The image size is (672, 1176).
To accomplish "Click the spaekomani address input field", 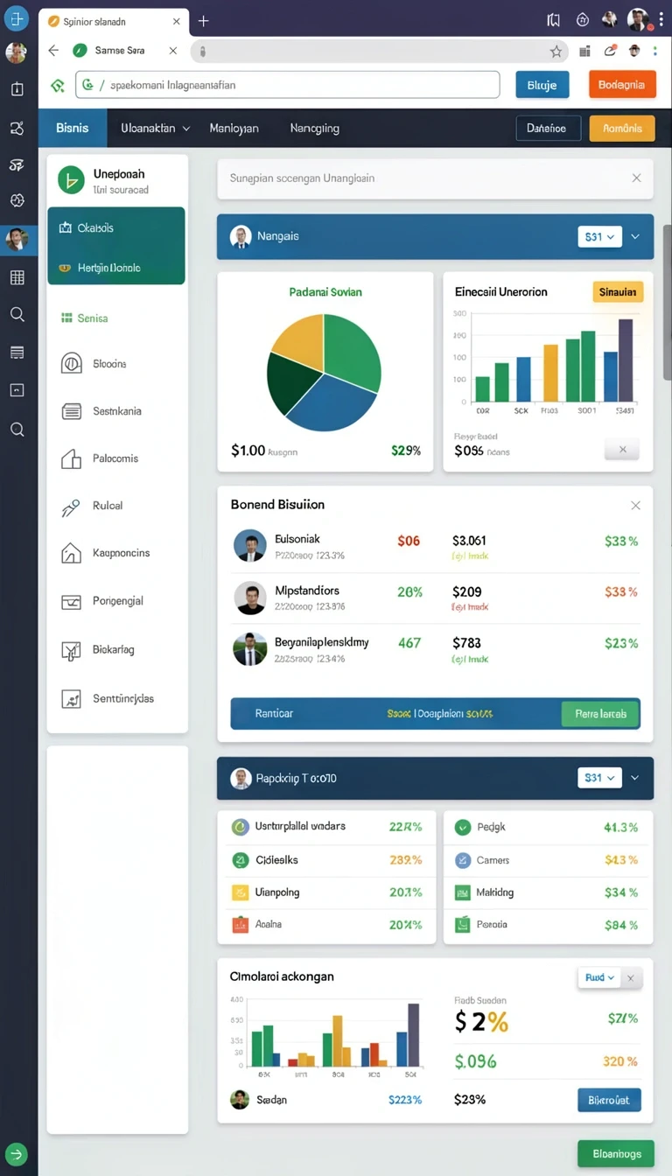I will coord(288,85).
